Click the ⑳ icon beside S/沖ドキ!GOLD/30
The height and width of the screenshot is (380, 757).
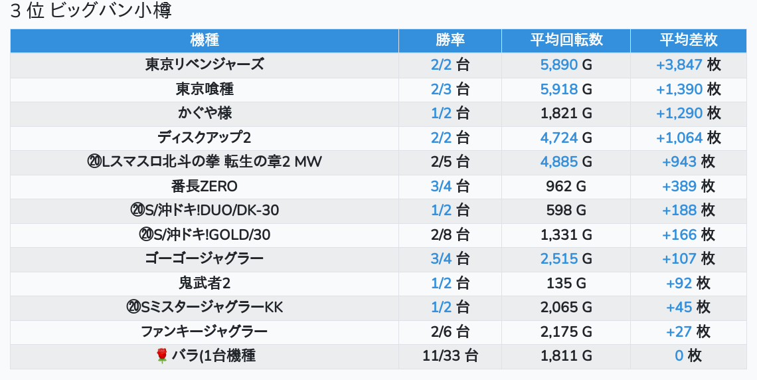(x=146, y=235)
